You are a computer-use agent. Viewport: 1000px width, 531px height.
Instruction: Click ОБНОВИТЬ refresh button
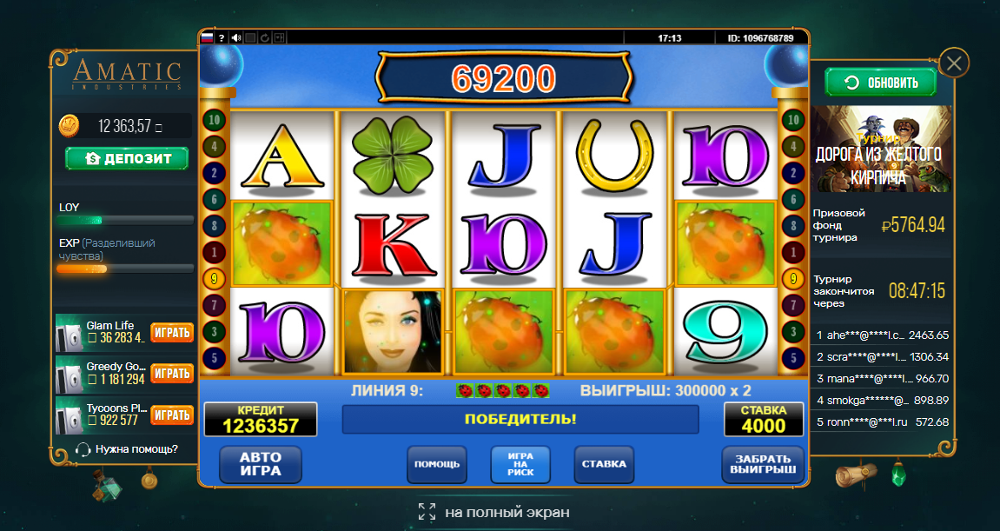880,83
